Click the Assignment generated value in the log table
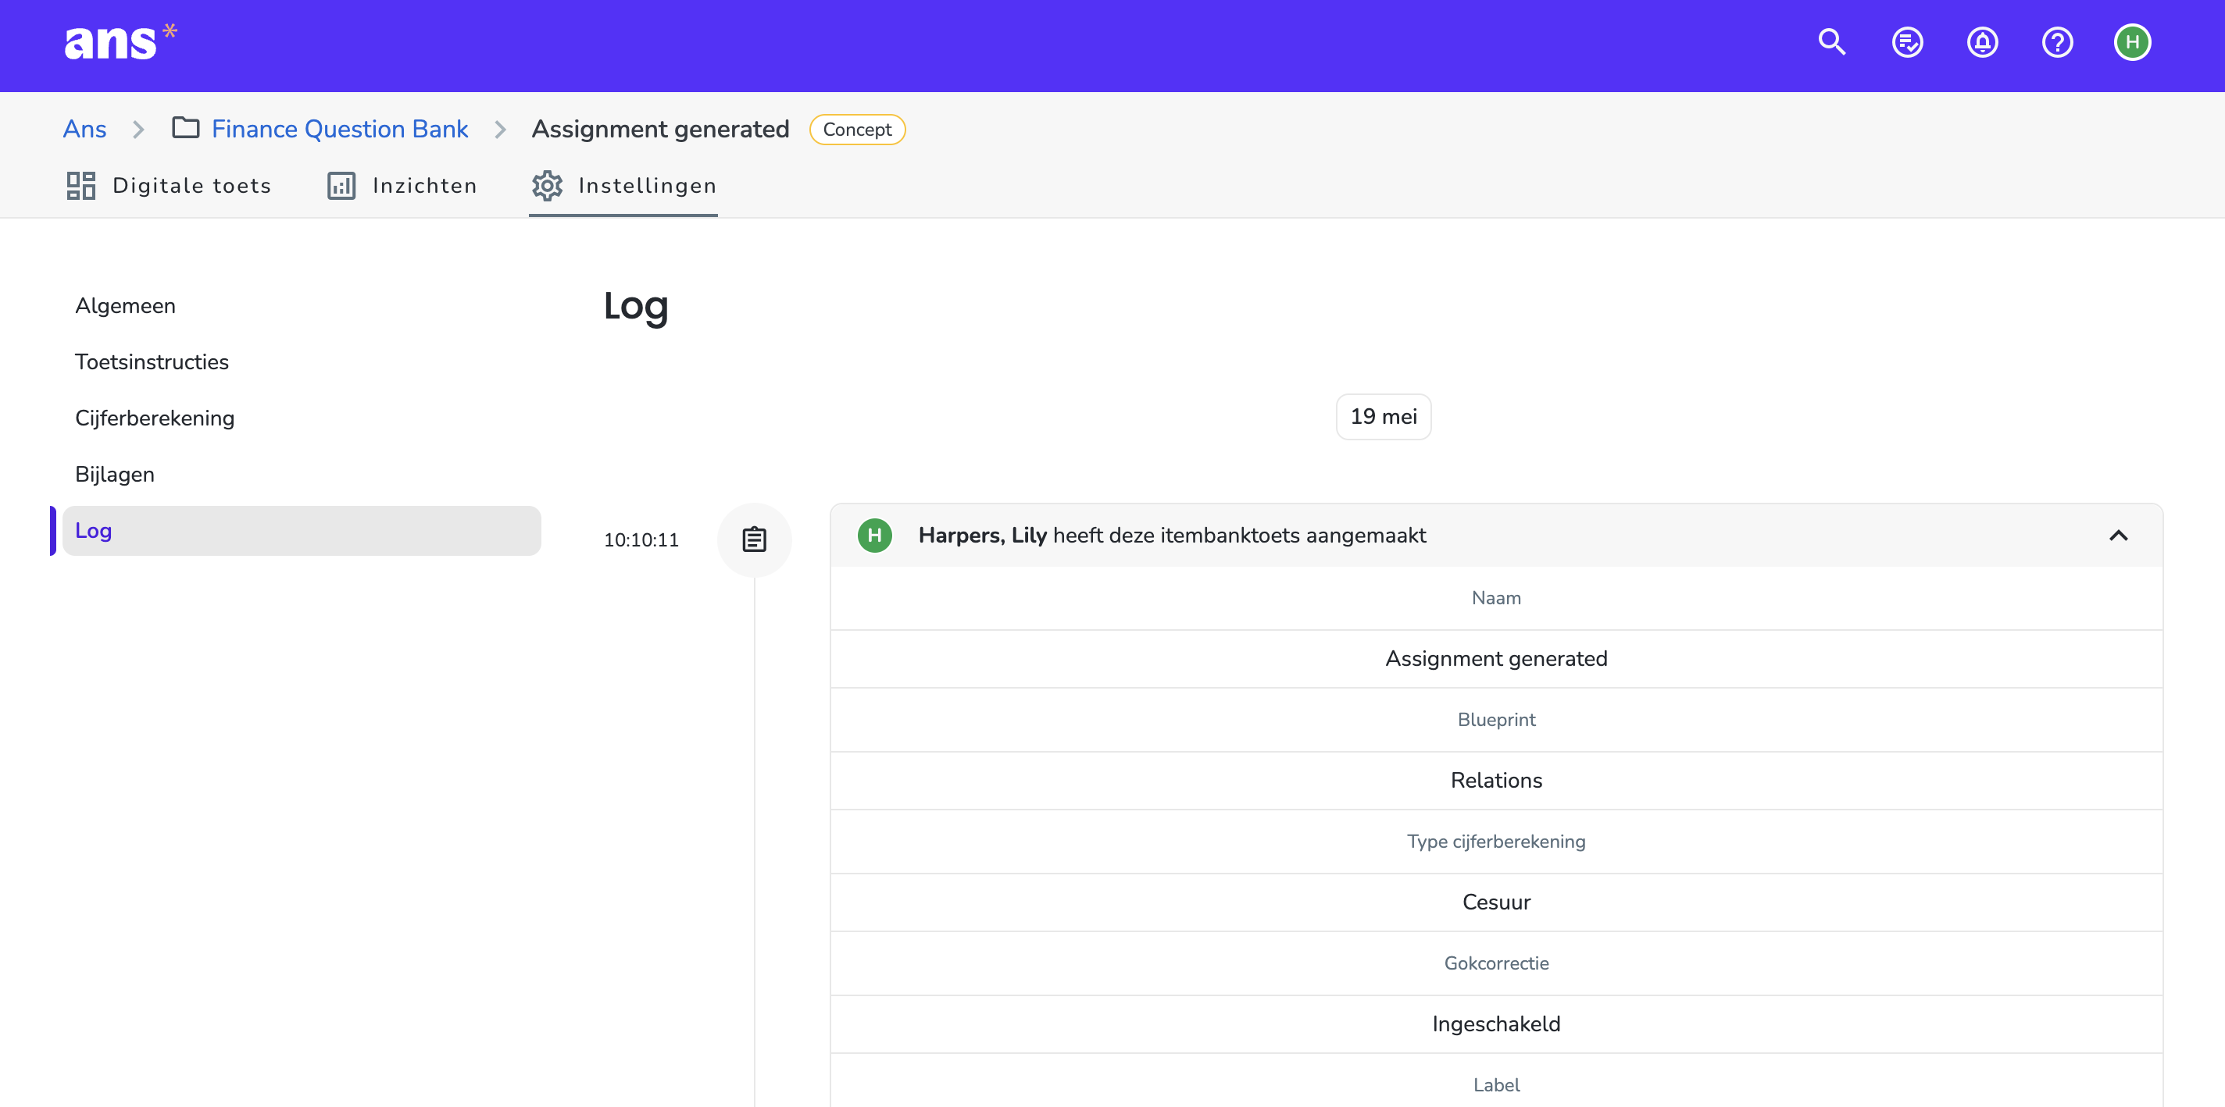The image size is (2225, 1107). click(1496, 658)
